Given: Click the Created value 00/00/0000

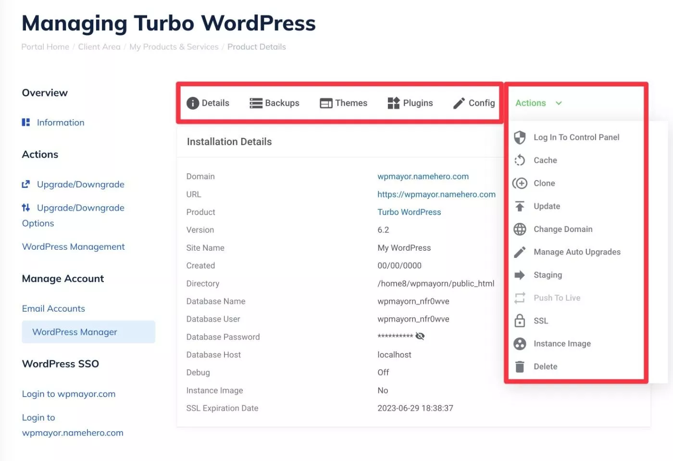Looking at the screenshot, I should click(399, 266).
